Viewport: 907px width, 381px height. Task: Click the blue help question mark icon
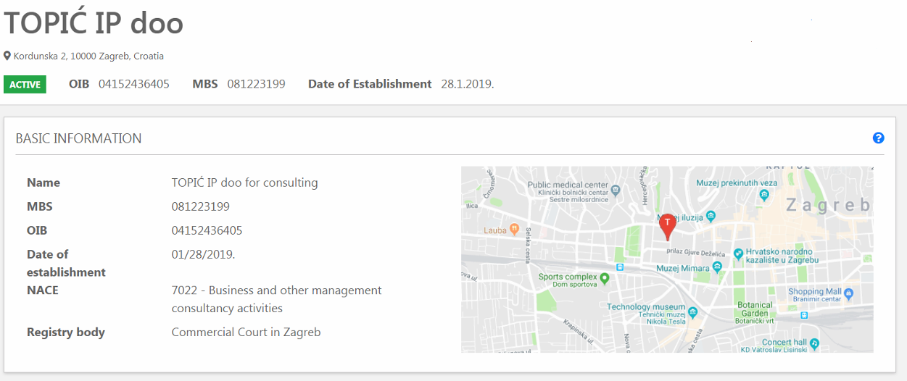[878, 138]
